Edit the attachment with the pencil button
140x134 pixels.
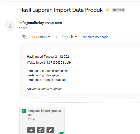tap(50, 130)
